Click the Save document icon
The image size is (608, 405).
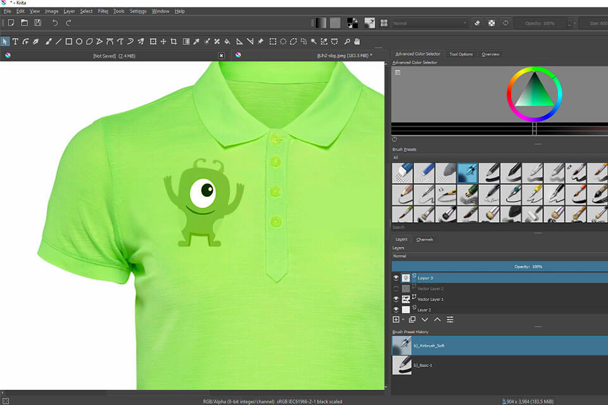pos(38,23)
